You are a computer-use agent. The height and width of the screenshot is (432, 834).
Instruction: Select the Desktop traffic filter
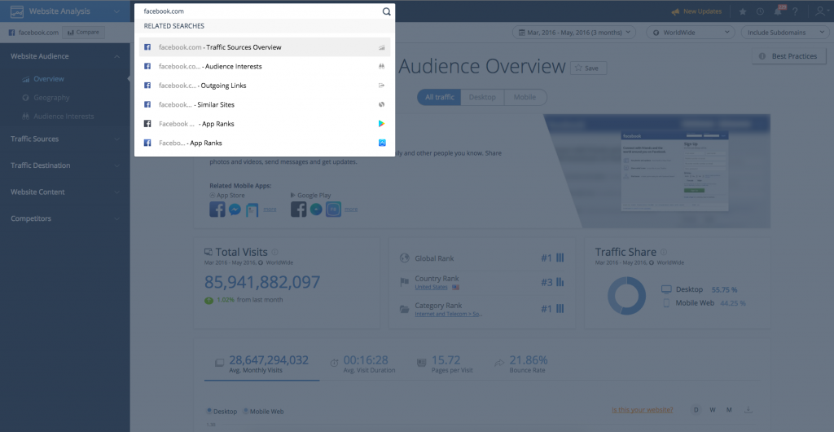(x=482, y=97)
